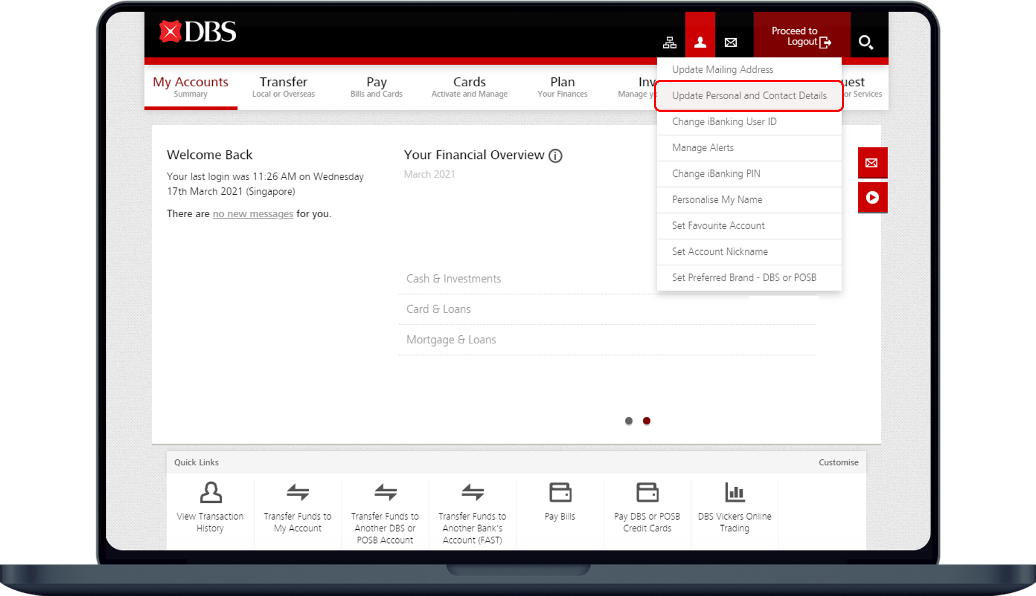1036x596 pixels.
Task: Open Transfer to Another DBS or POSB Account
Action: [x=385, y=513]
